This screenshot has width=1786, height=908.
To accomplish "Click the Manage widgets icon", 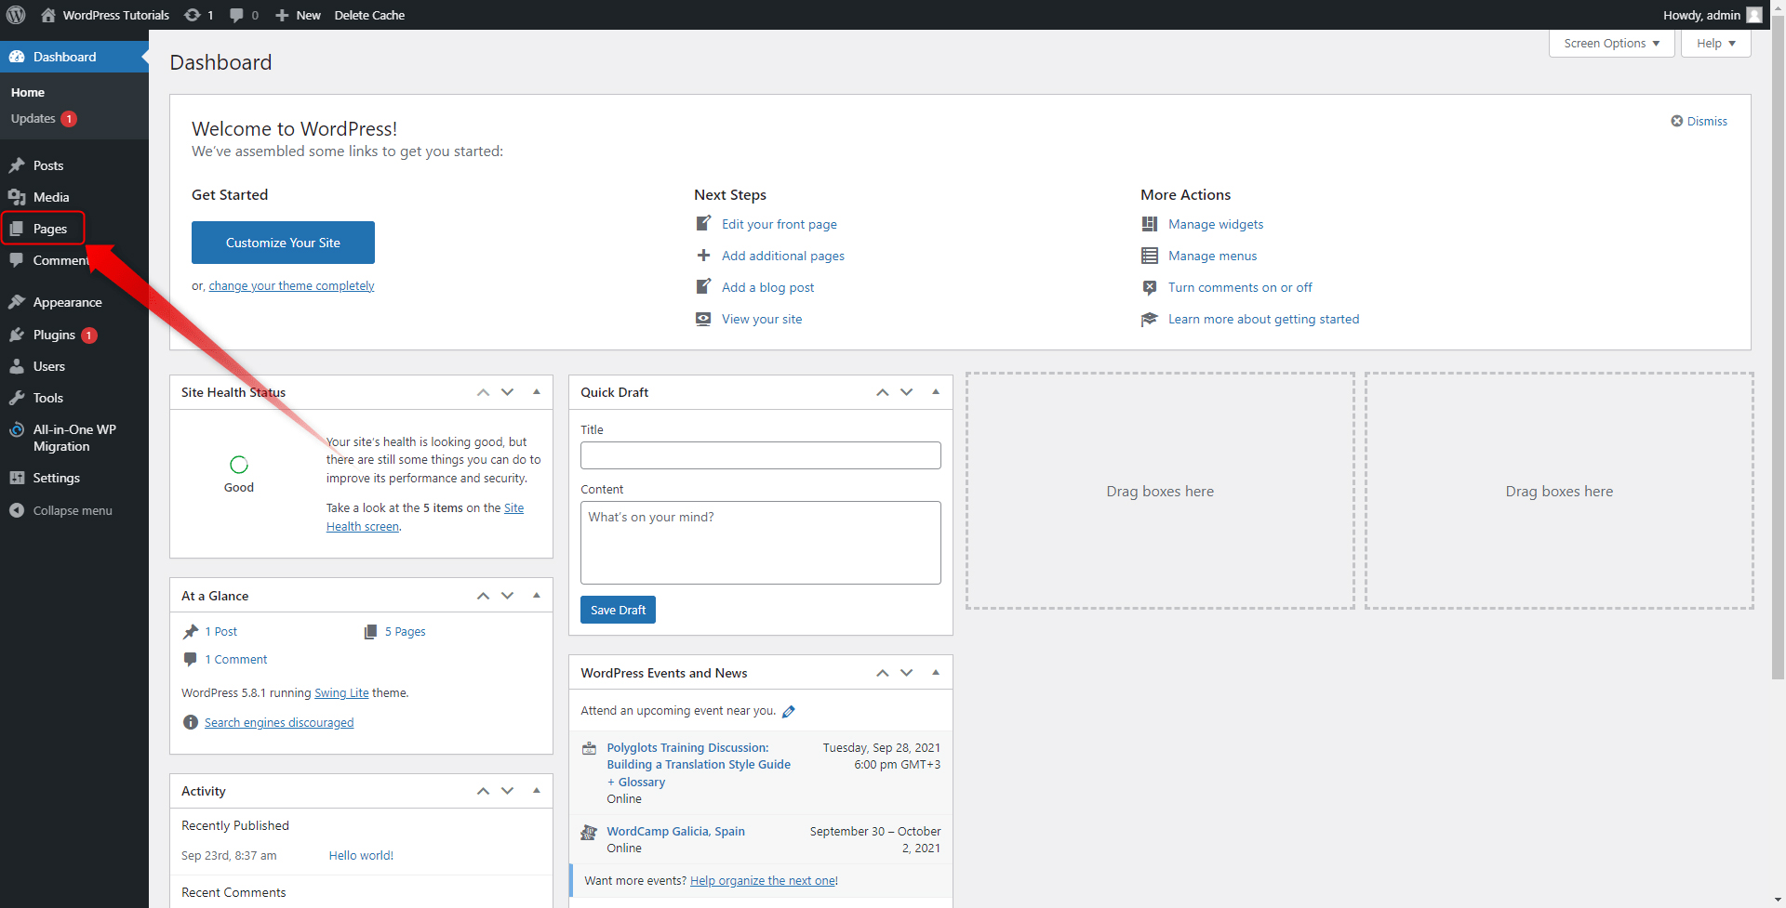I will click(1150, 224).
